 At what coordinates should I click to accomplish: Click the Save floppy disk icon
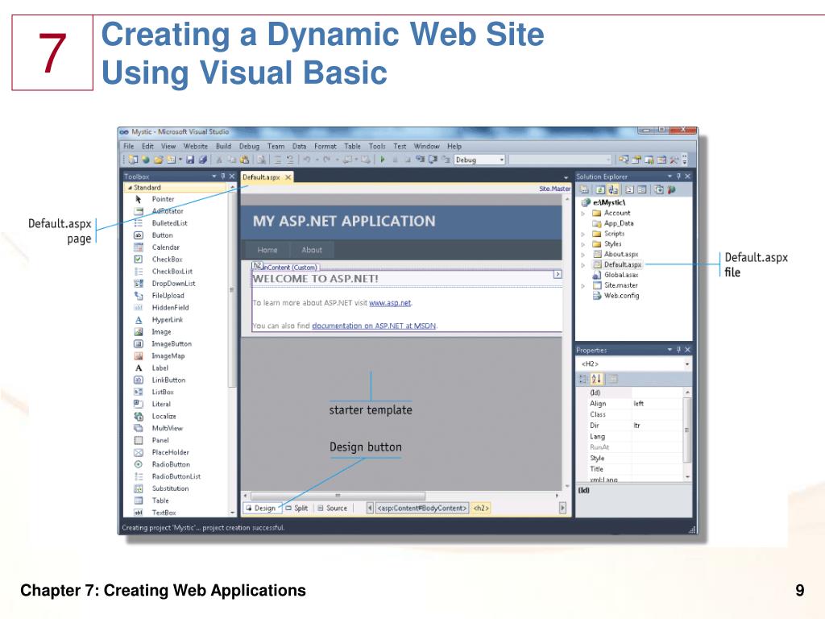pyautogui.click(x=190, y=160)
